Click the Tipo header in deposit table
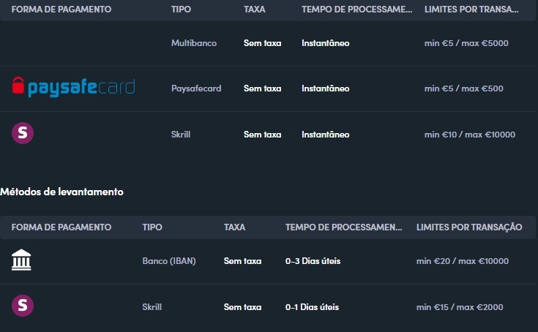The width and height of the screenshot is (538, 332). [x=182, y=10]
